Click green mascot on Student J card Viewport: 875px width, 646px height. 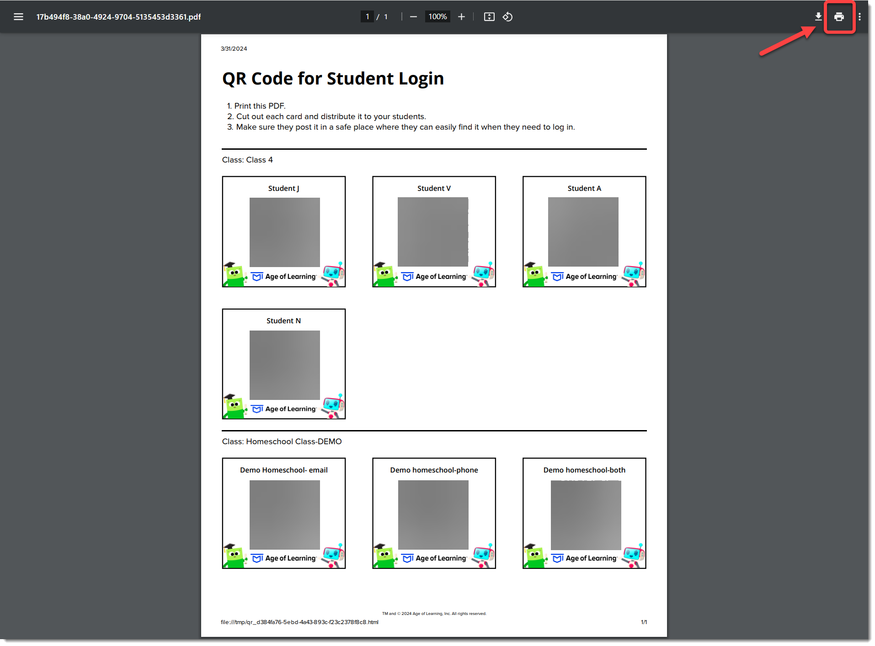(235, 274)
